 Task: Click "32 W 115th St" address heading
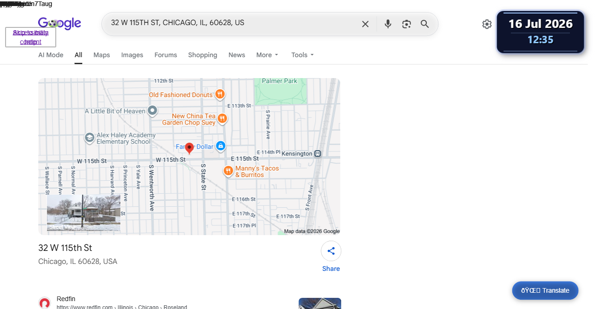click(65, 248)
